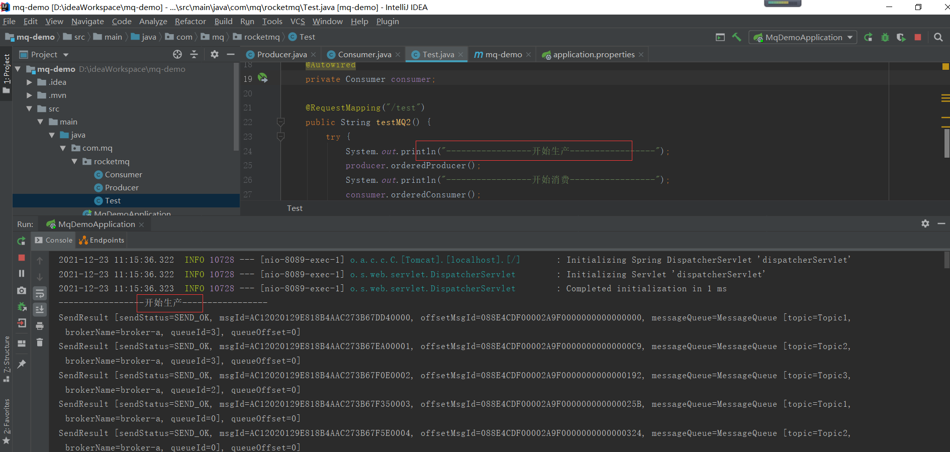Select Producer class in Project tree
Viewport: 950px width, 452px height.
(x=122, y=187)
